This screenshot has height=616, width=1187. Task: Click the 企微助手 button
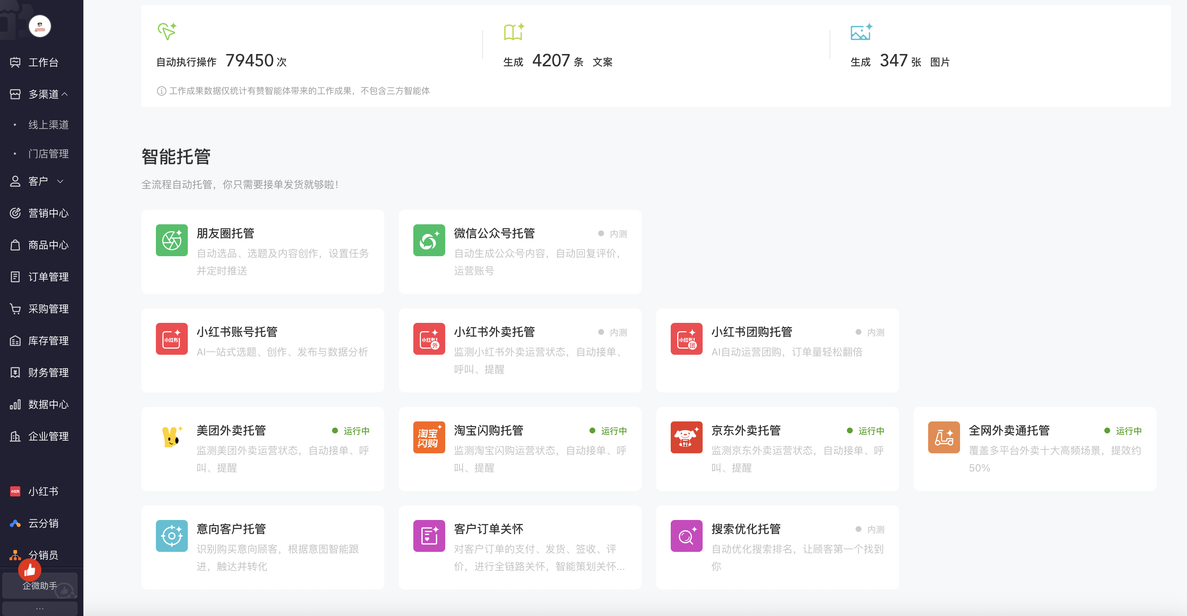(x=40, y=586)
